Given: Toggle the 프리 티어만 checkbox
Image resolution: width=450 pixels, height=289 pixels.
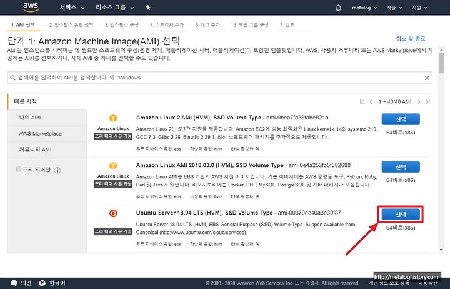Looking at the screenshot, I should (19, 169).
